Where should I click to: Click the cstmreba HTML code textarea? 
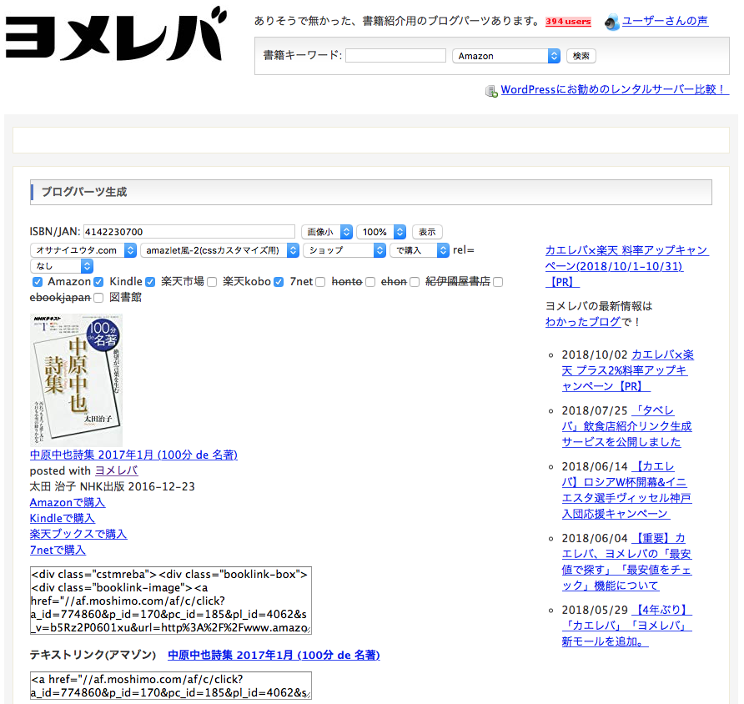(x=171, y=601)
